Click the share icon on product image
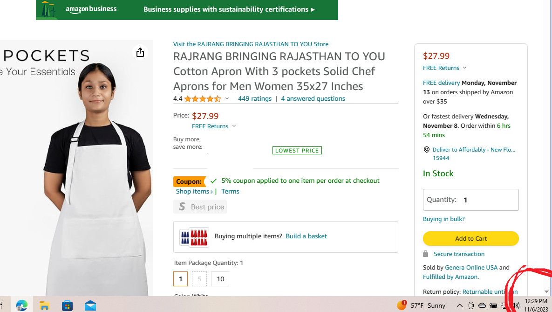552x312 pixels. coord(140,52)
